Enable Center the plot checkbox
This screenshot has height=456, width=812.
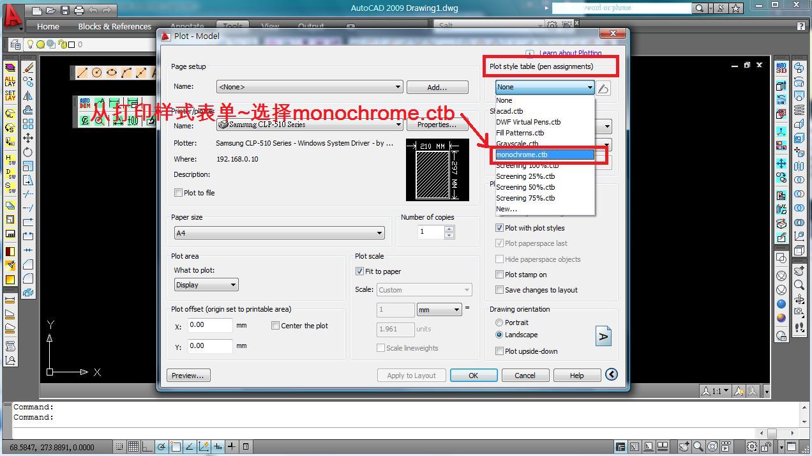coord(275,326)
